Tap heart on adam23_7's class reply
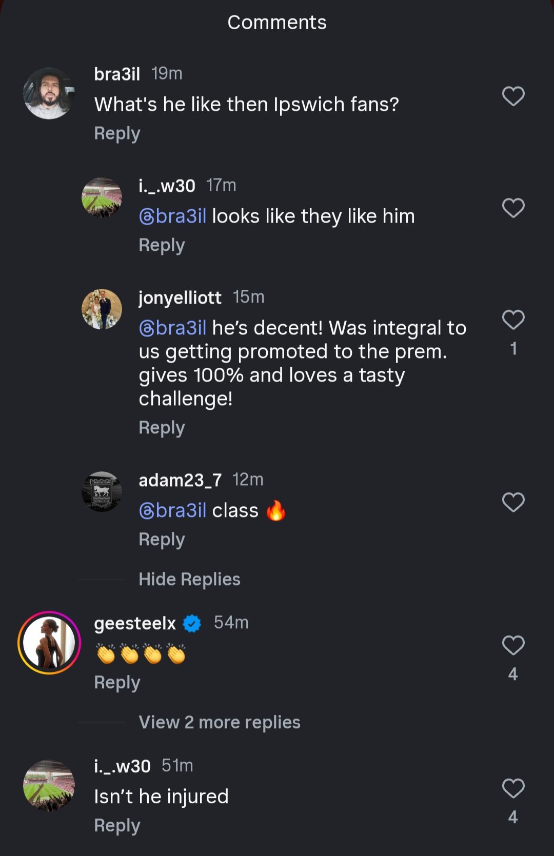Screen dimensions: 554x856 513,503
